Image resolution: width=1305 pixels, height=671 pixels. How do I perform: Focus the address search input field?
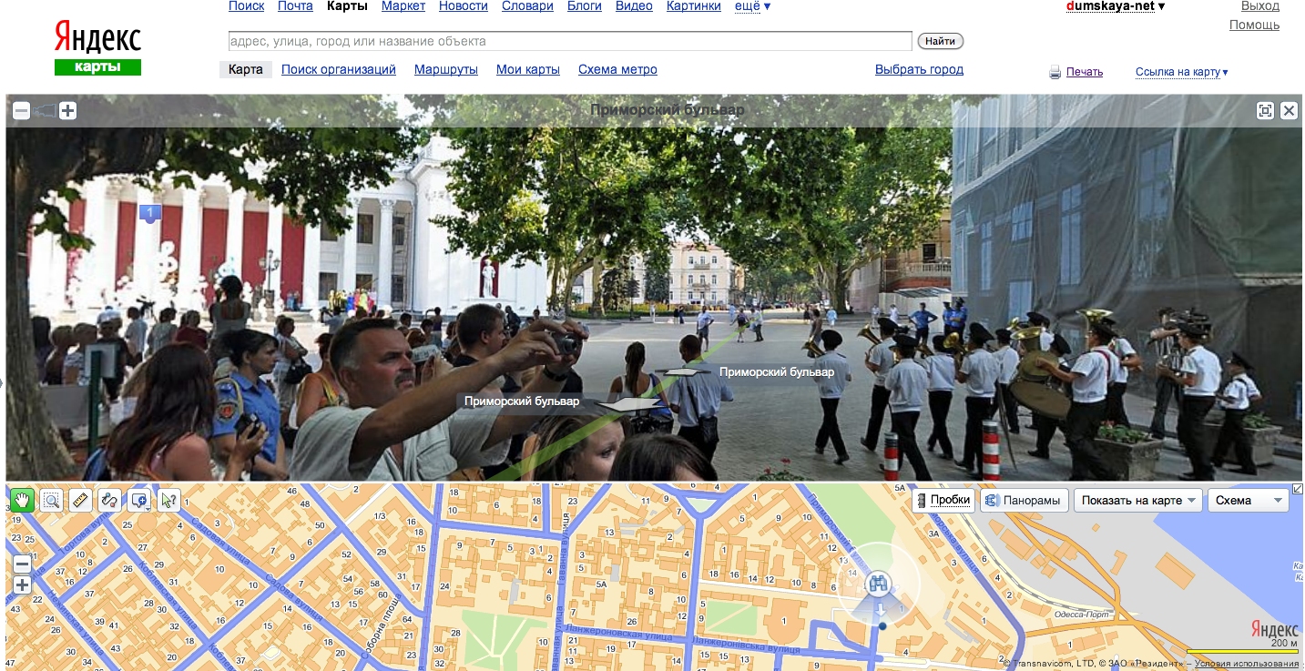coord(569,41)
